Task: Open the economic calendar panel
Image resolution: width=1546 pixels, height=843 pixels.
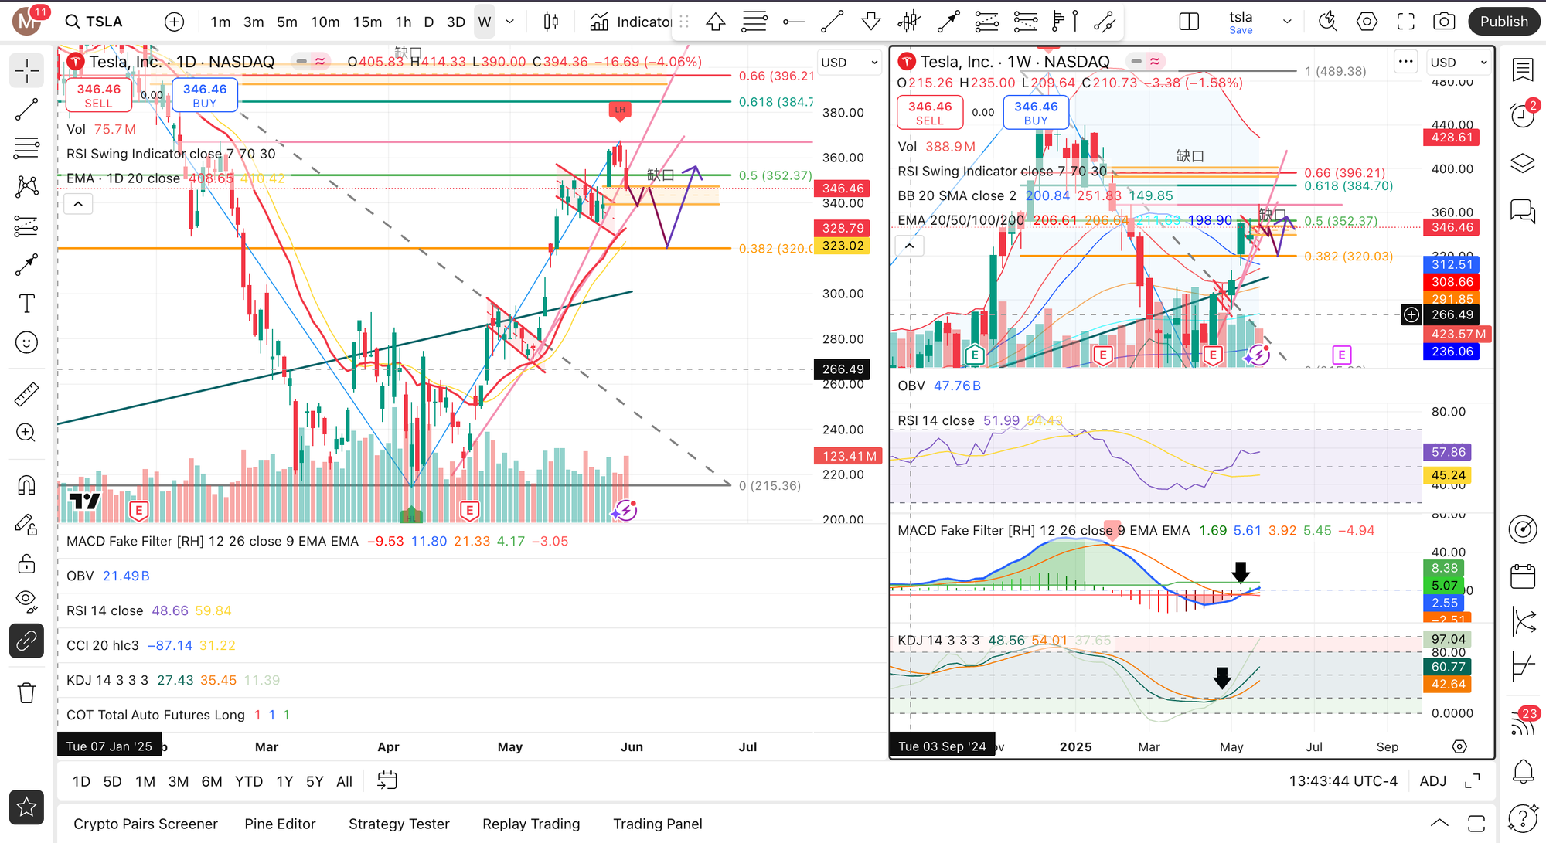Action: tap(1523, 576)
